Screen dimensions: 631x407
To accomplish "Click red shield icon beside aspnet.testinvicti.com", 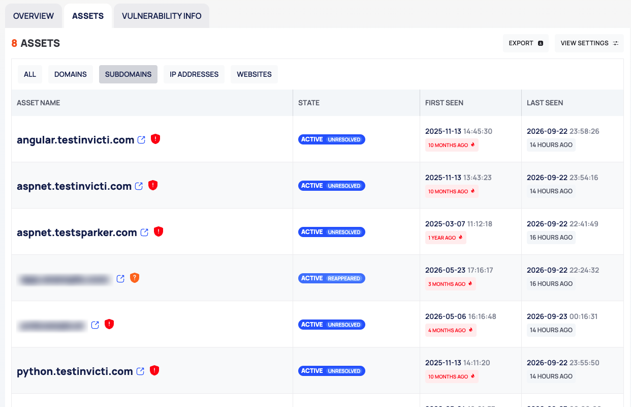I will tap(153, 185).
